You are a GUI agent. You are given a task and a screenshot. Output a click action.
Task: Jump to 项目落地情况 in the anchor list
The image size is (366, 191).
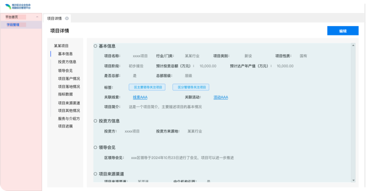[69, 87]
